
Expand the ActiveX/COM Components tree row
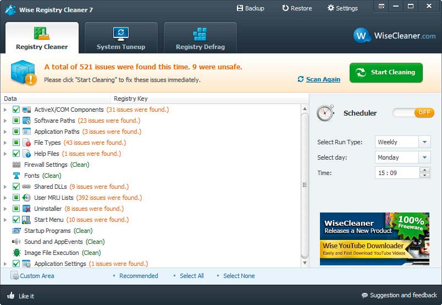5,110
